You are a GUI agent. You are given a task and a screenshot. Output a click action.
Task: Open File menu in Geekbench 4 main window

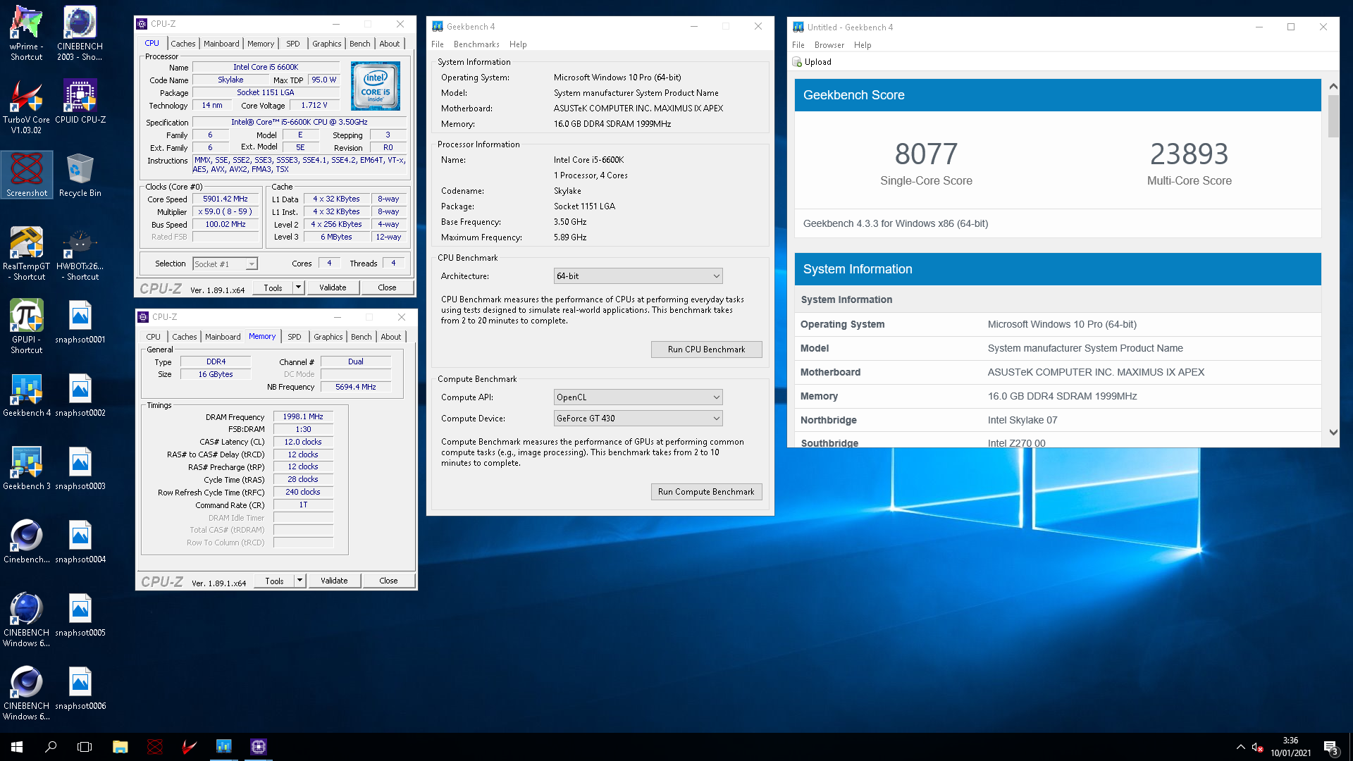438,44
